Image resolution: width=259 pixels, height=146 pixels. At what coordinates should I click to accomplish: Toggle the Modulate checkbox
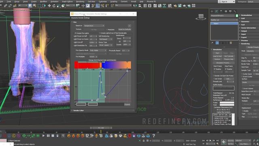(x=107, y=30)
